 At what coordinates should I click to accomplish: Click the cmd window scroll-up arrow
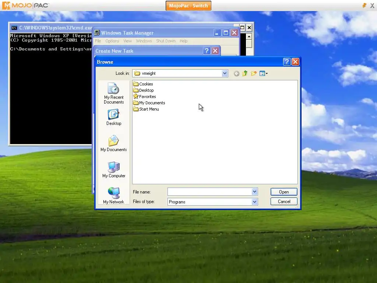click(x=249, y=36)
